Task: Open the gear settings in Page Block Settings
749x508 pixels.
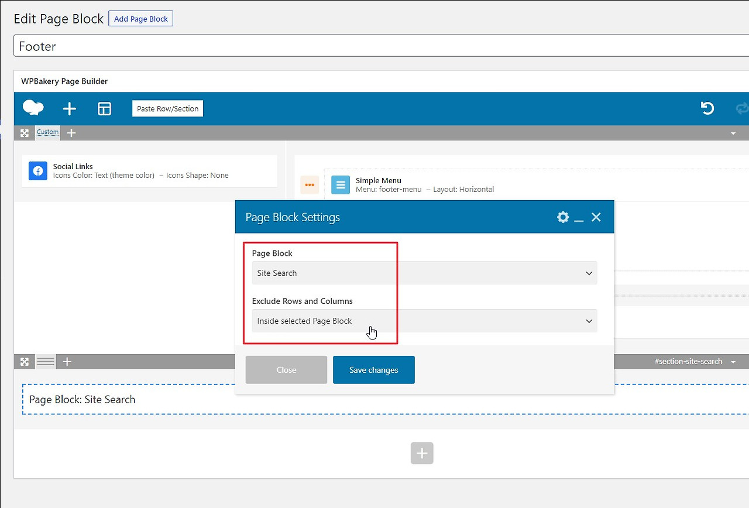Action: pos(563,217)
